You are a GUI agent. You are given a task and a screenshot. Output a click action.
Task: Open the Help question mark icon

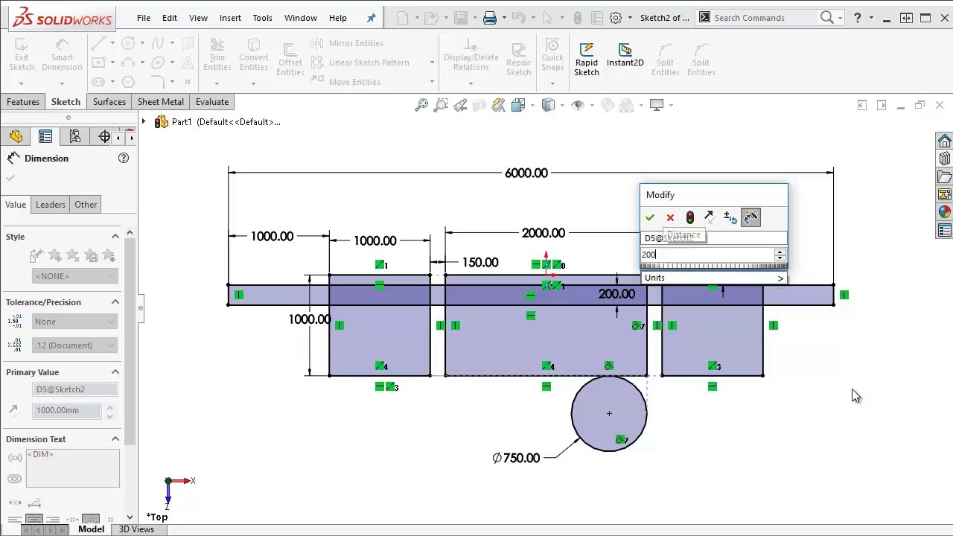(858, 17)
